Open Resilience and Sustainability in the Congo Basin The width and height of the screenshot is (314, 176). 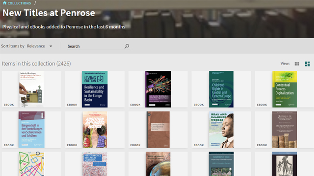tap(95, 89)
